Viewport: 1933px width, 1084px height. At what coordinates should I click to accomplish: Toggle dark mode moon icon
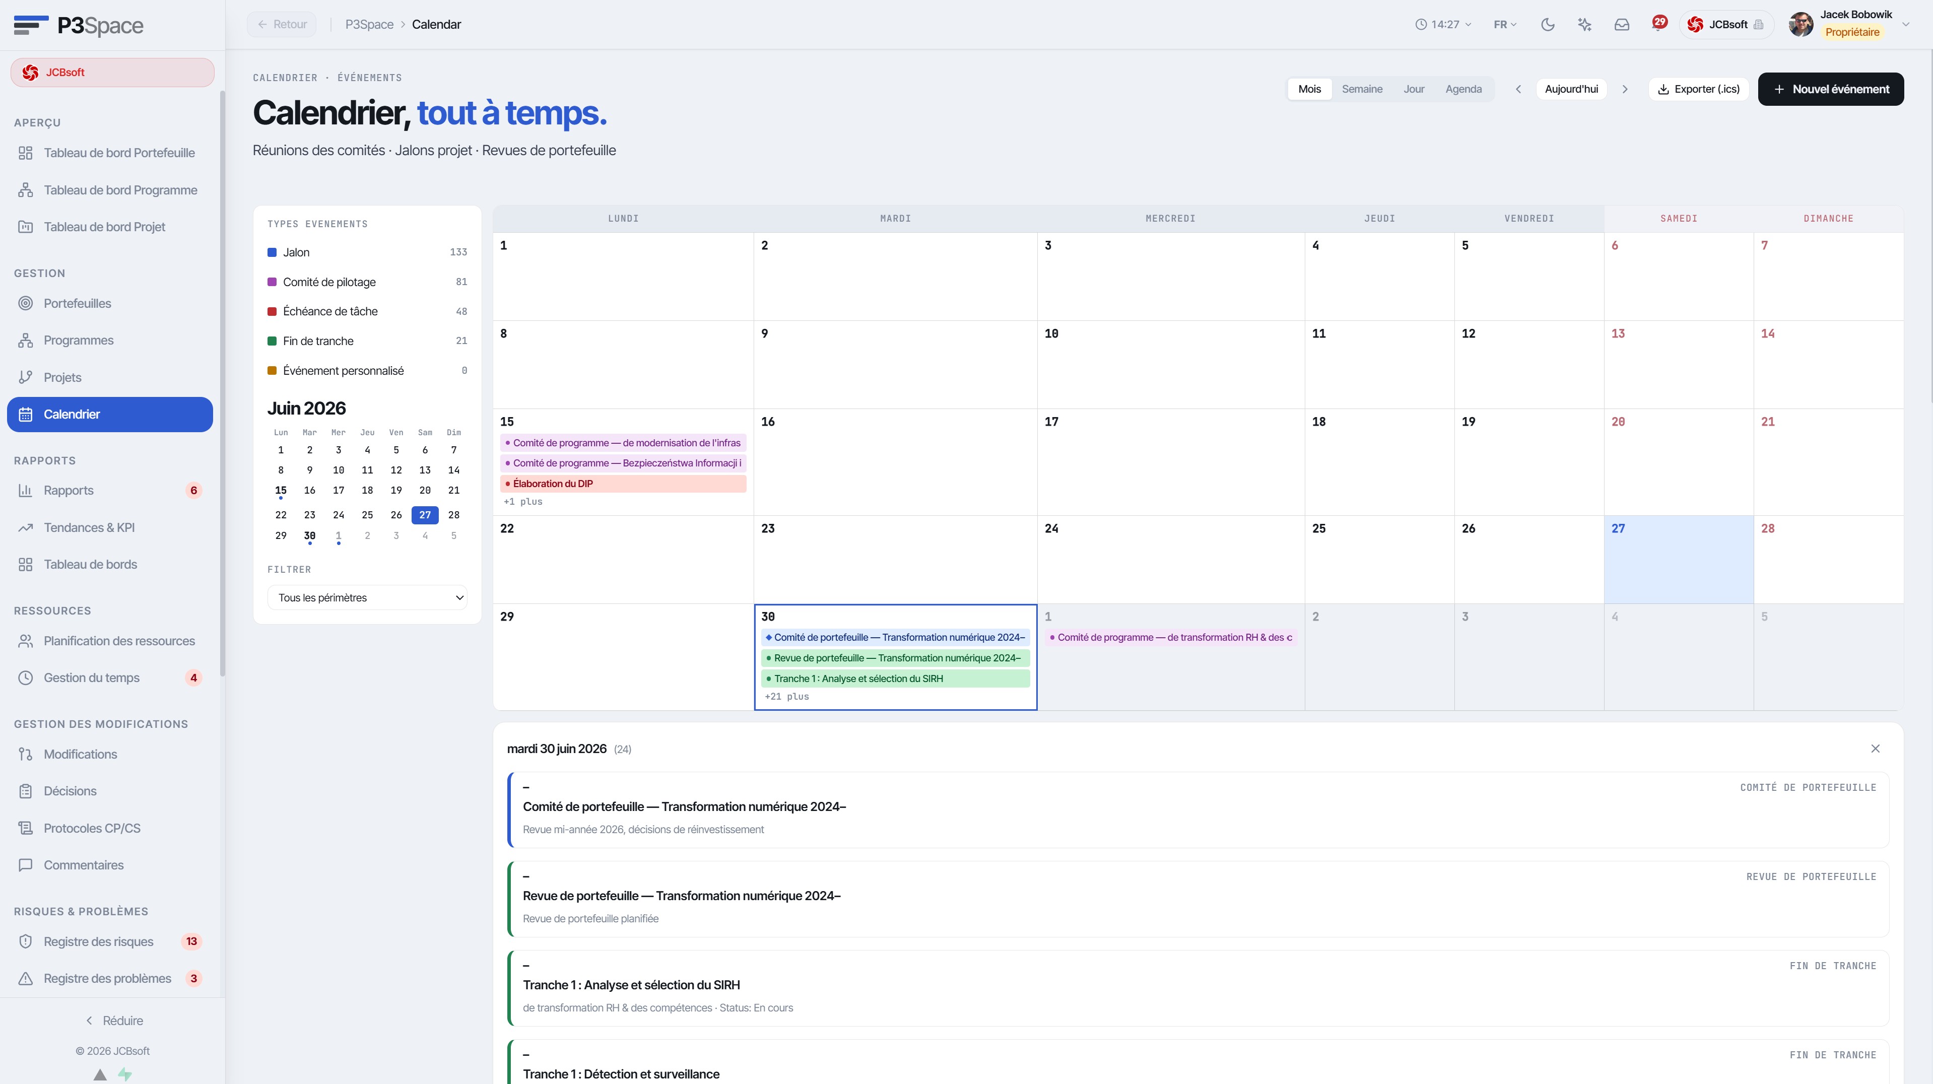[1547, 25]
